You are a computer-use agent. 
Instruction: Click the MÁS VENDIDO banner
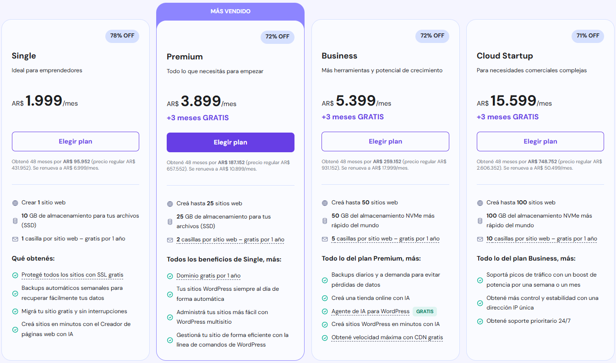pyautogui.click(x=230, y=11)
